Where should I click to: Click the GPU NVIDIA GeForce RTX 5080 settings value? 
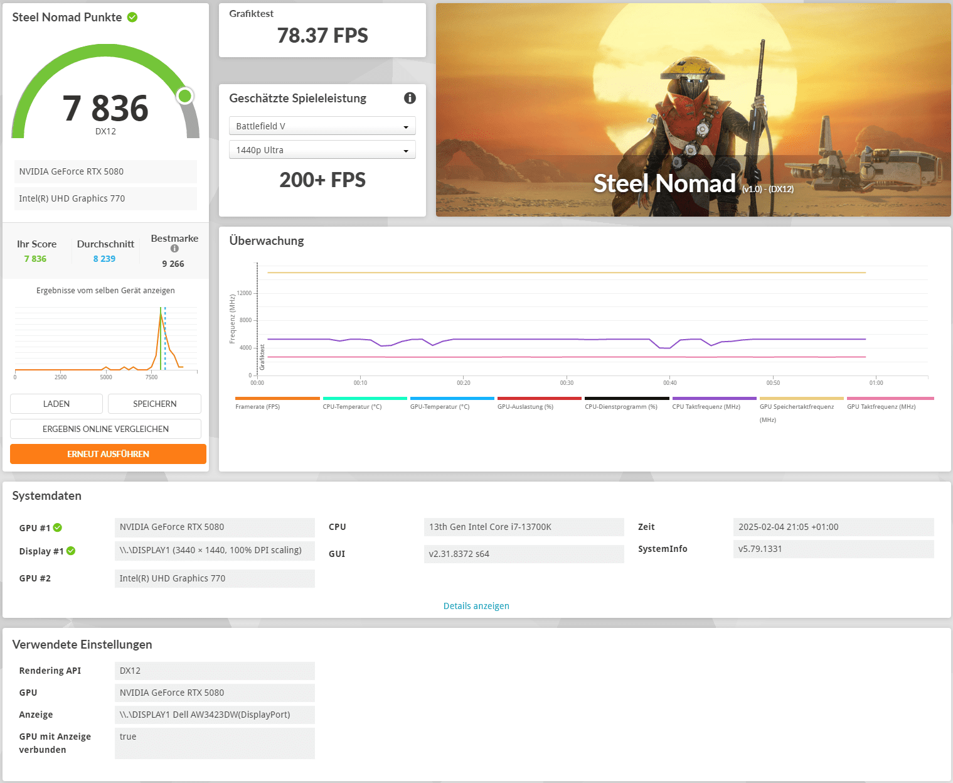215,693
